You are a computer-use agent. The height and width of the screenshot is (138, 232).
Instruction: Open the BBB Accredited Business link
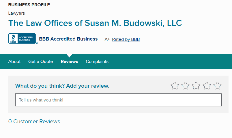click(x=68, y=39)
